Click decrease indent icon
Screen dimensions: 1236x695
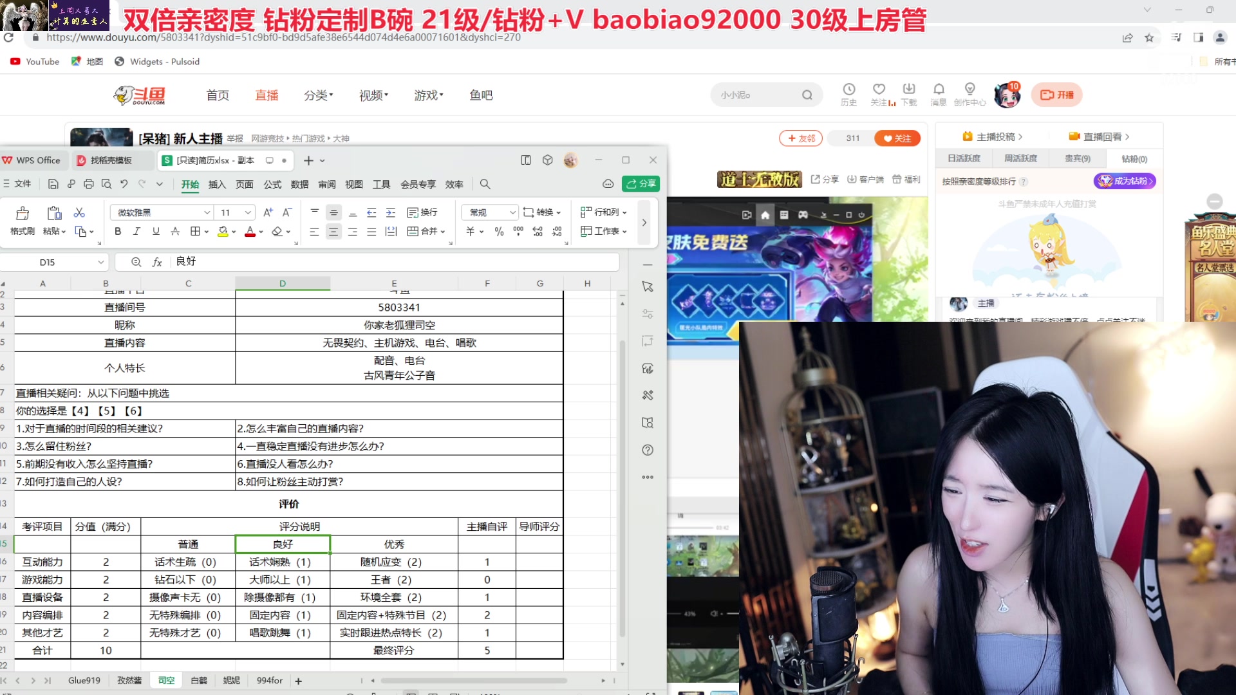[x=371, y=212]
